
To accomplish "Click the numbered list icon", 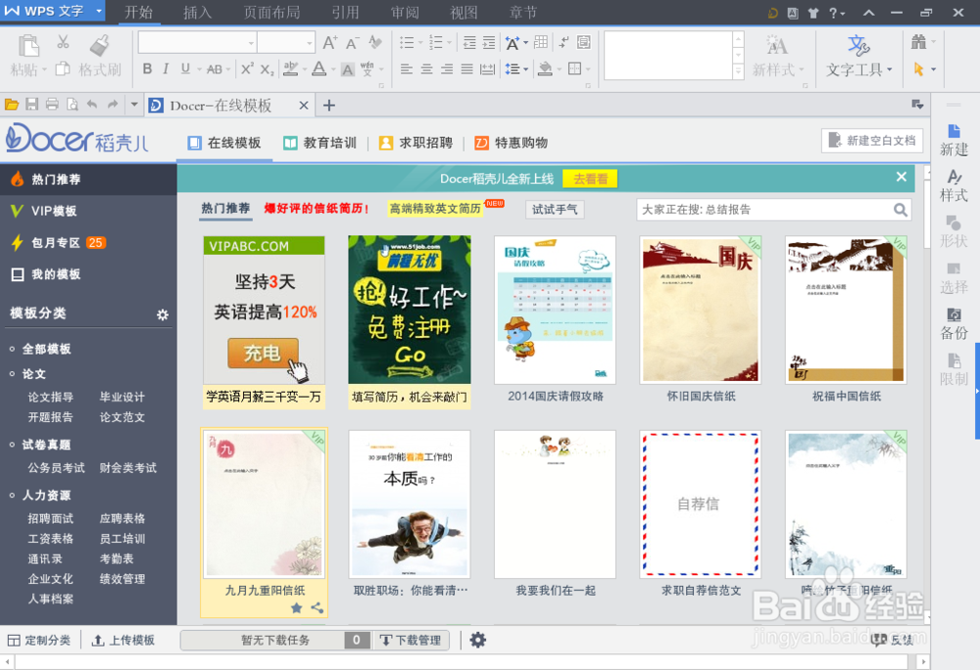I will point(436,42).
